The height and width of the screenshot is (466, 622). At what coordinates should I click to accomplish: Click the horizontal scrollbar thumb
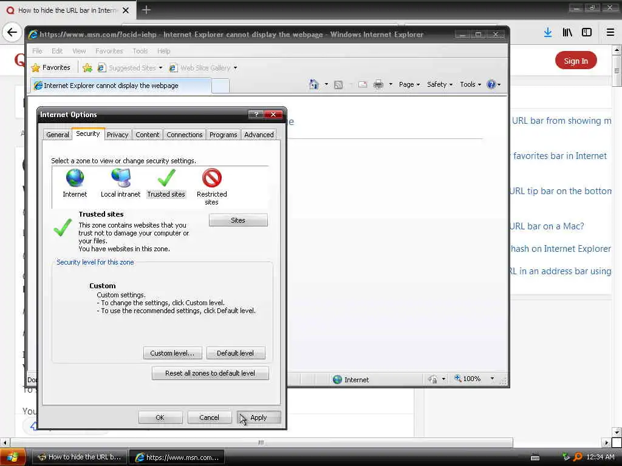261,442
